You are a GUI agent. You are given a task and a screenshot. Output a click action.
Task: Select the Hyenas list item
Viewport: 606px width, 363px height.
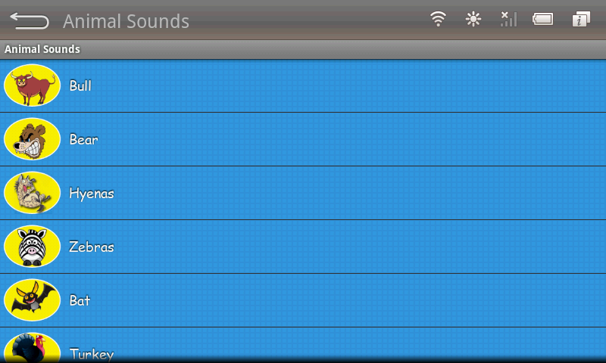coord(303,193)
